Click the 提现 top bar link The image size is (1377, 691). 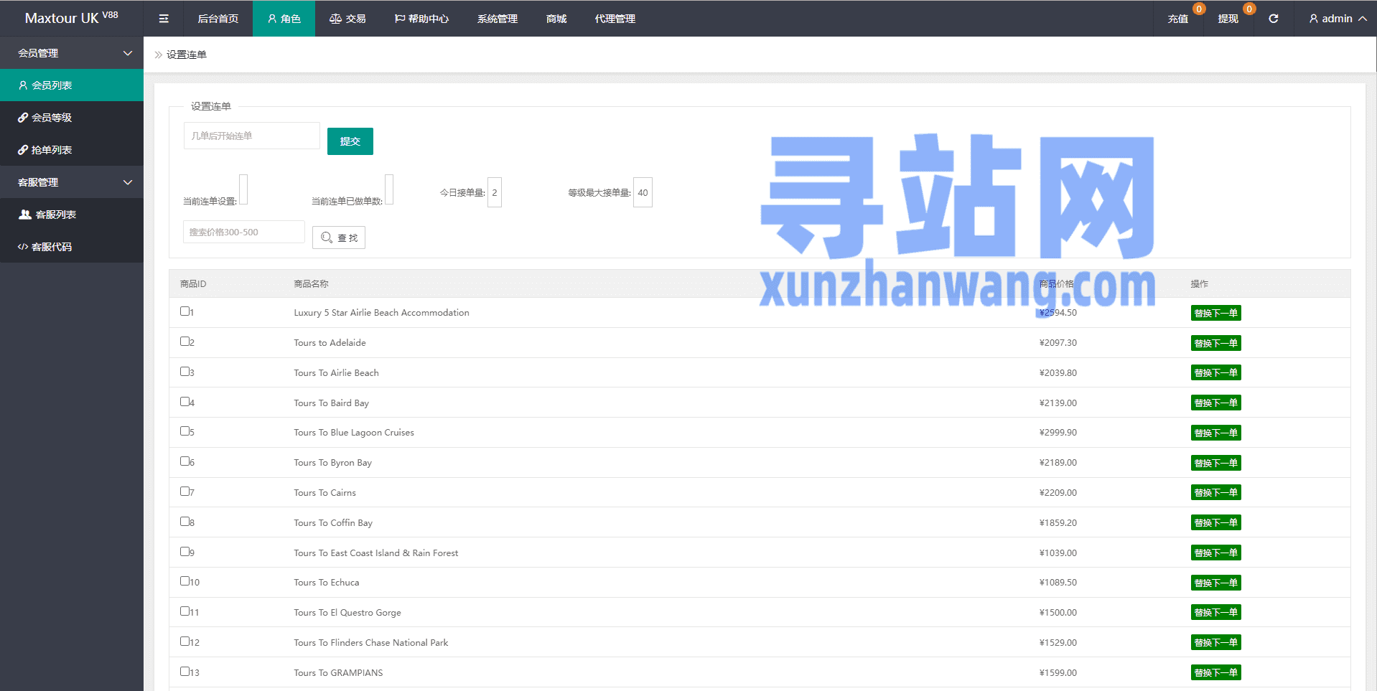(1228, 19)
